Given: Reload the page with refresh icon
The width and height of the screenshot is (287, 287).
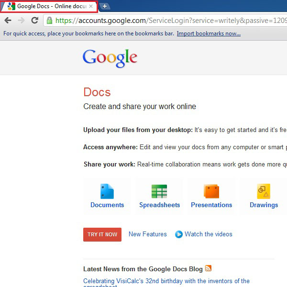Looking at the screenshot, I should 35,20.
